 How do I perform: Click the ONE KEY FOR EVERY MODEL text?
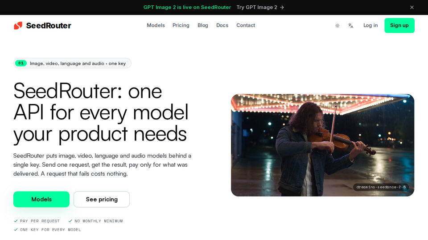[50, 230]
